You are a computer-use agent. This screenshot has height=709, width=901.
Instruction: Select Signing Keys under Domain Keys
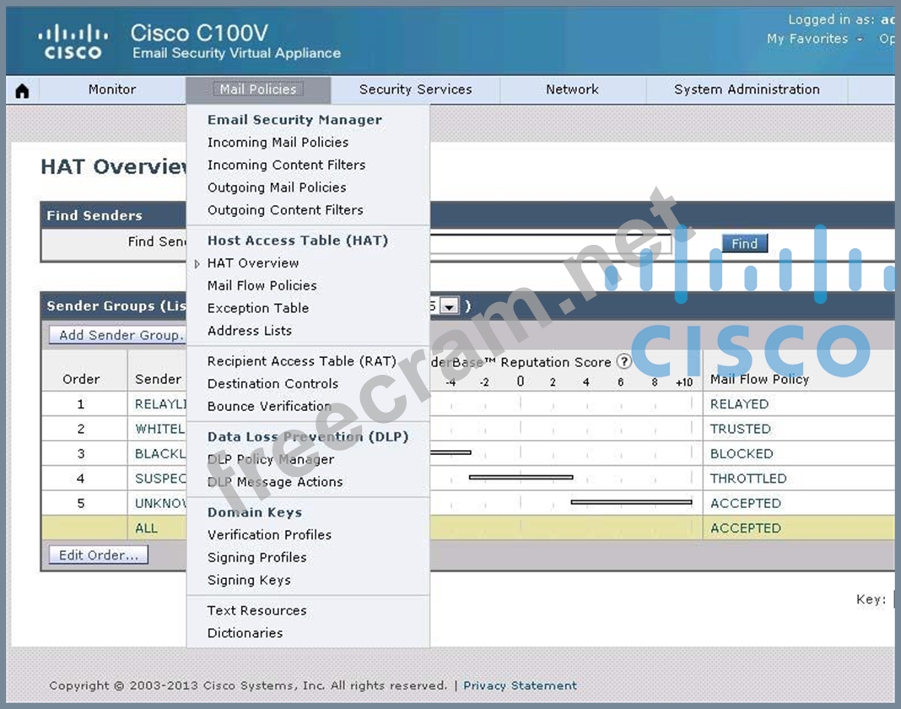pyautogui.click(x=249, y=581)
